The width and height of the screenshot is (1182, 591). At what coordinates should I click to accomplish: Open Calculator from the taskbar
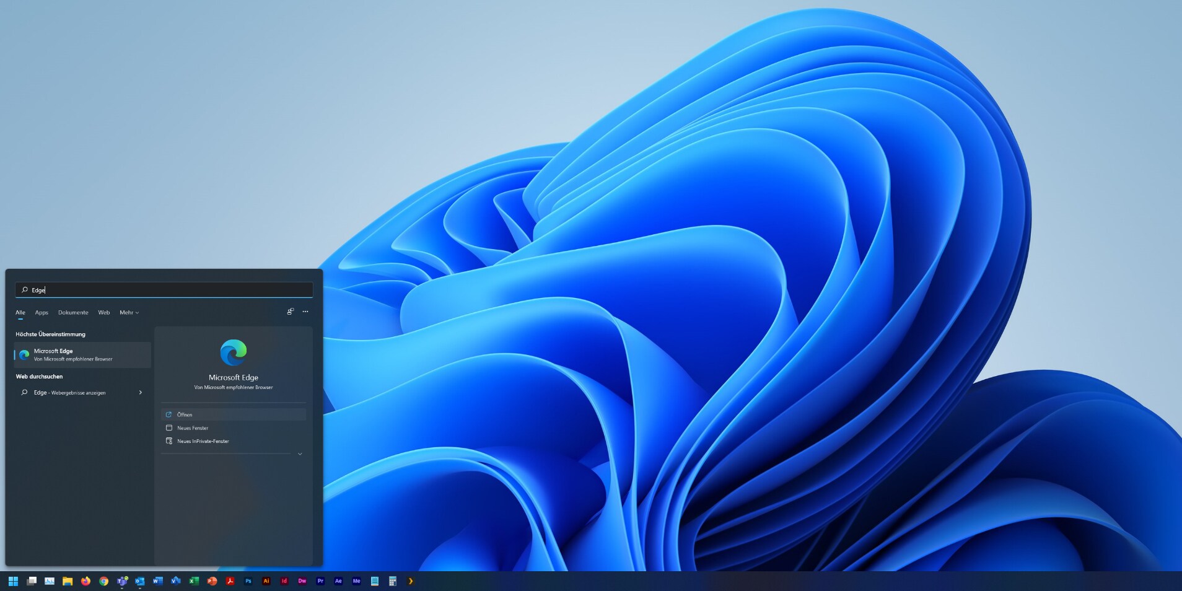[393, 581]
